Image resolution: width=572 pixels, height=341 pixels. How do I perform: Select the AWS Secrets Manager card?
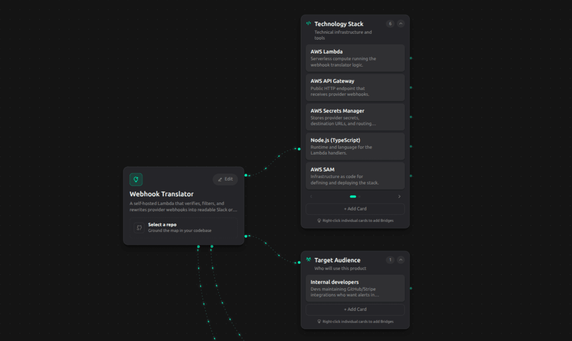point(355,117)
